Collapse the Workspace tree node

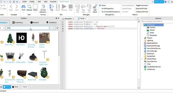click(x=142, y=25)
